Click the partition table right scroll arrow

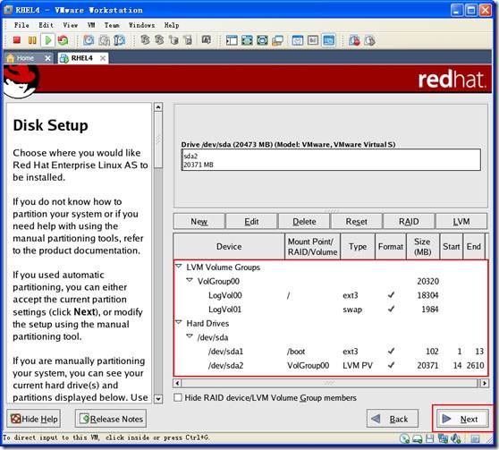click(484, 383)
